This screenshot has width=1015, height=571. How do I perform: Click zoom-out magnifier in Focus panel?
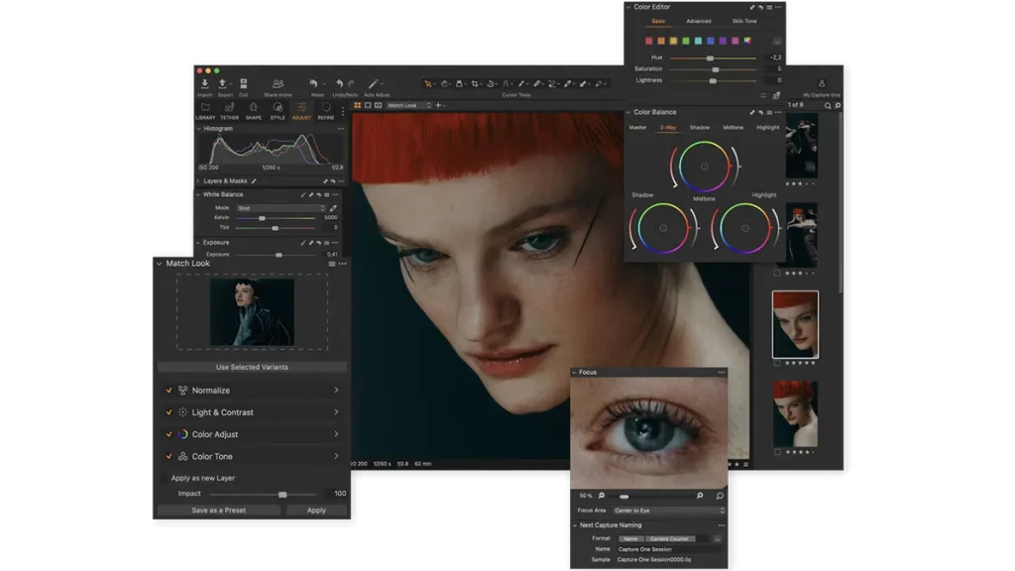[x=602, y=496]
